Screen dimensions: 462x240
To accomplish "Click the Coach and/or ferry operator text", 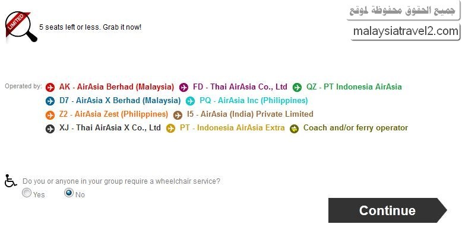I will click(x=356, y=127).
